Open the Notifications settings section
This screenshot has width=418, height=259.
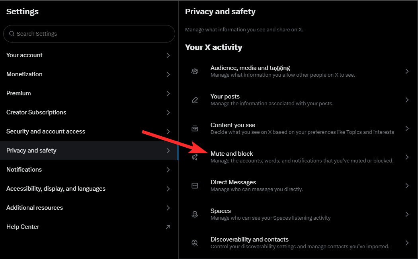pos(24,170)
